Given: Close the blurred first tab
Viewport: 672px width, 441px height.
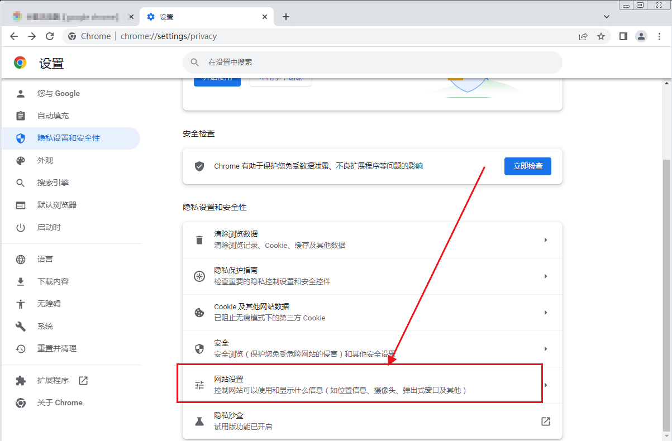Looking at the screenshot, I should point(132,17).
